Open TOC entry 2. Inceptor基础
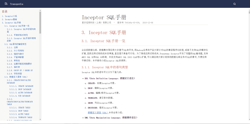 coord(9,19)
